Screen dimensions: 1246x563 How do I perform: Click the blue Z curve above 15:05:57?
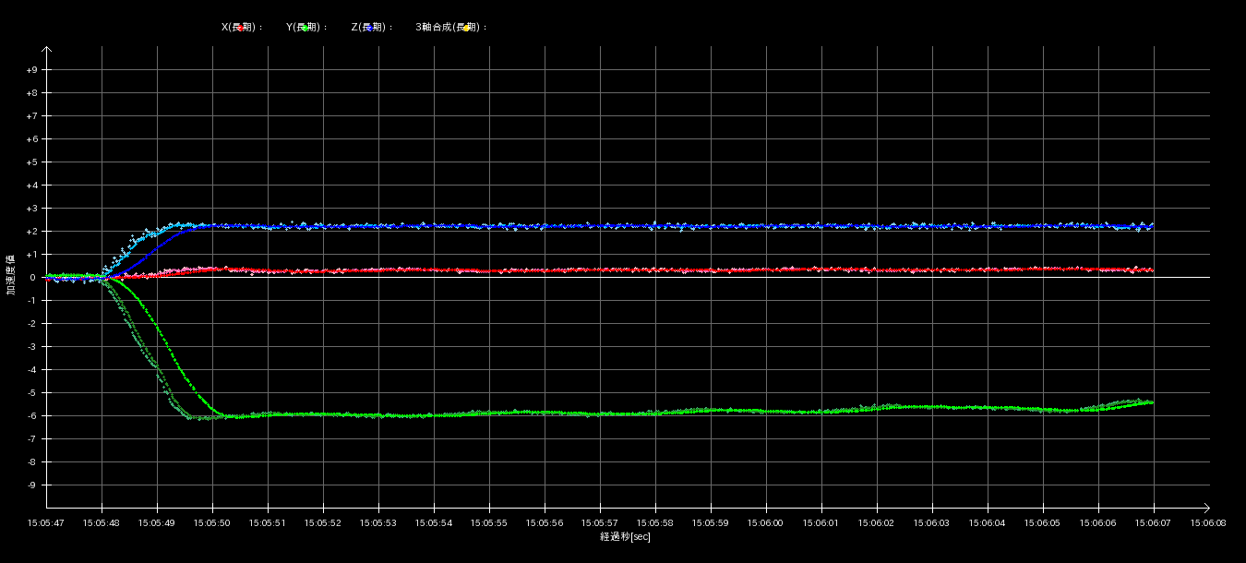coord(600,226)
